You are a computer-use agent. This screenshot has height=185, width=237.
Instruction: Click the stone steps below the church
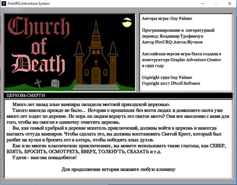pos(96,87)
